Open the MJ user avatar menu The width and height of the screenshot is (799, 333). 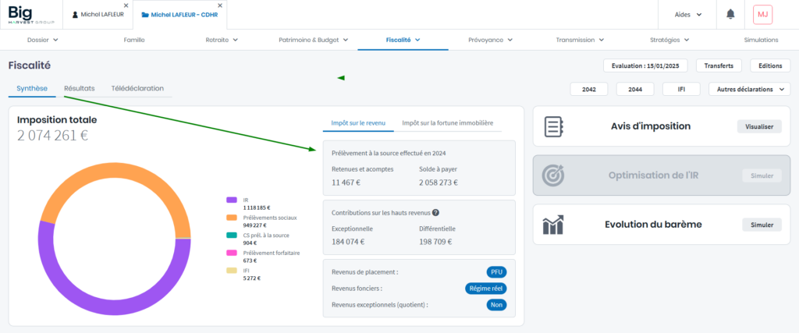coord(762,14)
